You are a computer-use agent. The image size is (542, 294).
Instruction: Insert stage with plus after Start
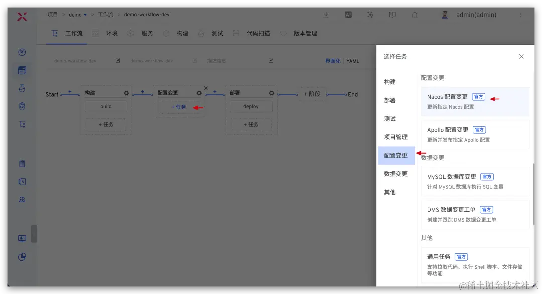(x=70, y=92)
